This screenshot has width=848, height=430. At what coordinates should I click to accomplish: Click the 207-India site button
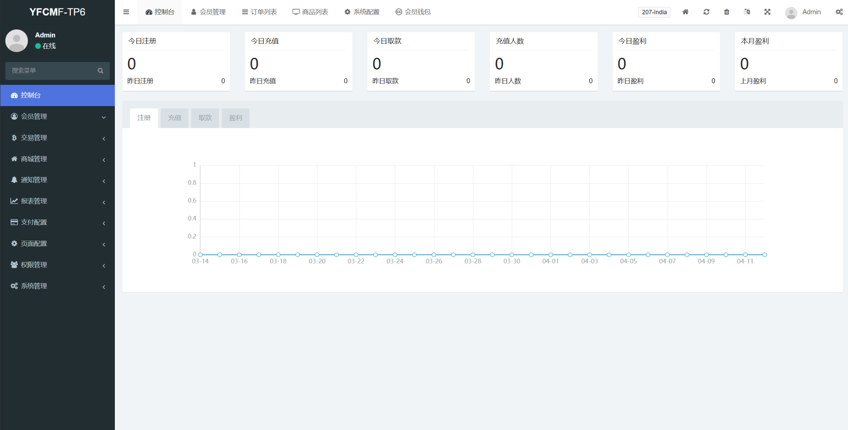(x=654, y=12)
